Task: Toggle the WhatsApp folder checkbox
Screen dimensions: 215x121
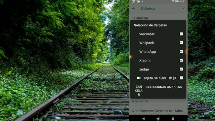Action: point(181,51)
